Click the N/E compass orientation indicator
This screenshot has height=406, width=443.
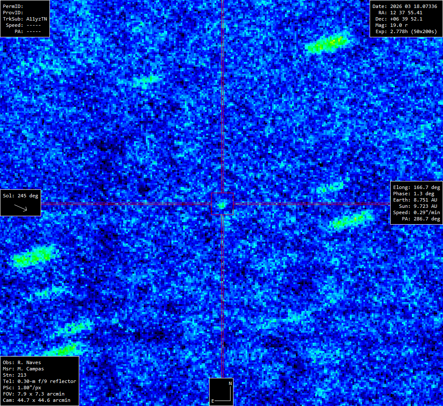pos(221,392)
